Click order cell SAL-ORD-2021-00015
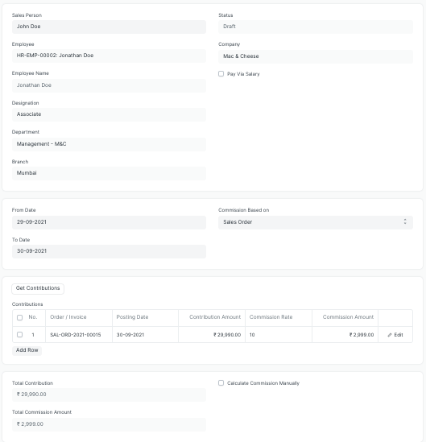Image resolution: width=426 pixels, height=442 pixels. (x=79, y=335)
